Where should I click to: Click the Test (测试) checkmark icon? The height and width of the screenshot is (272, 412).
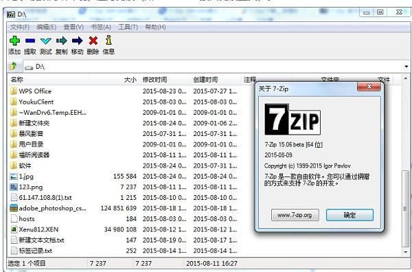tap(46, 41)
